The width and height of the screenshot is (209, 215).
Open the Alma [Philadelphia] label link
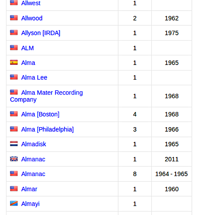tap(47, 129)
